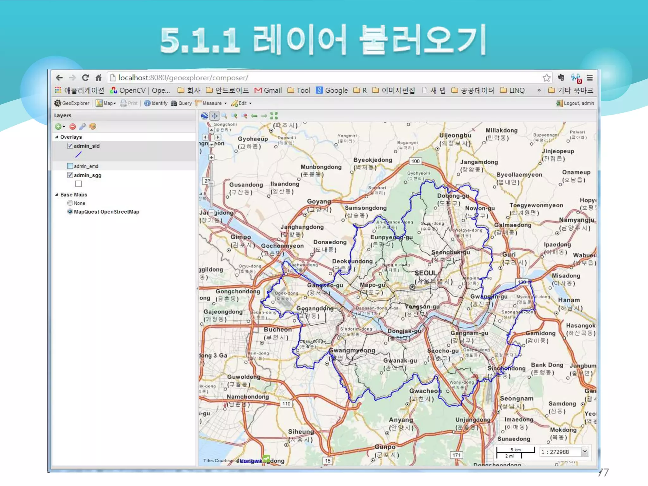Click the Logout, admin button

[x=575, y=103]
